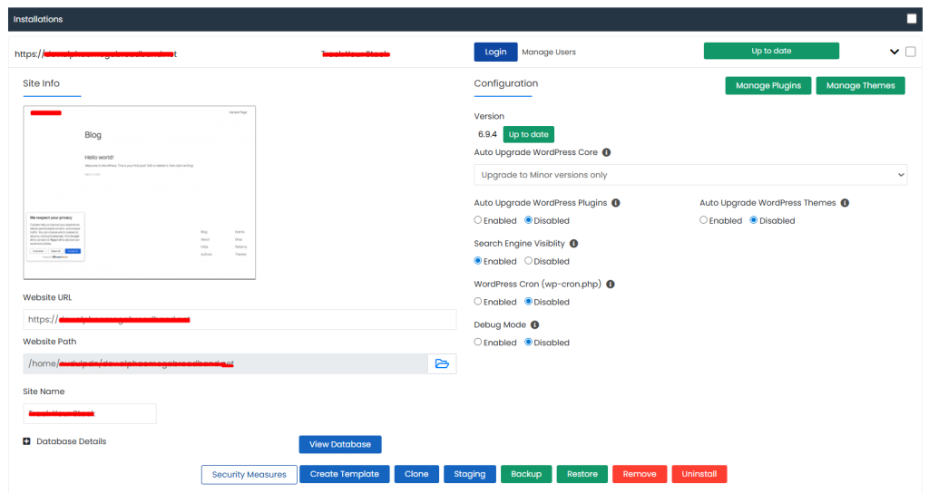This screenshot has width=929, height=493.
Task: Click the Manage Users link
Action: (x=548, y=53)
